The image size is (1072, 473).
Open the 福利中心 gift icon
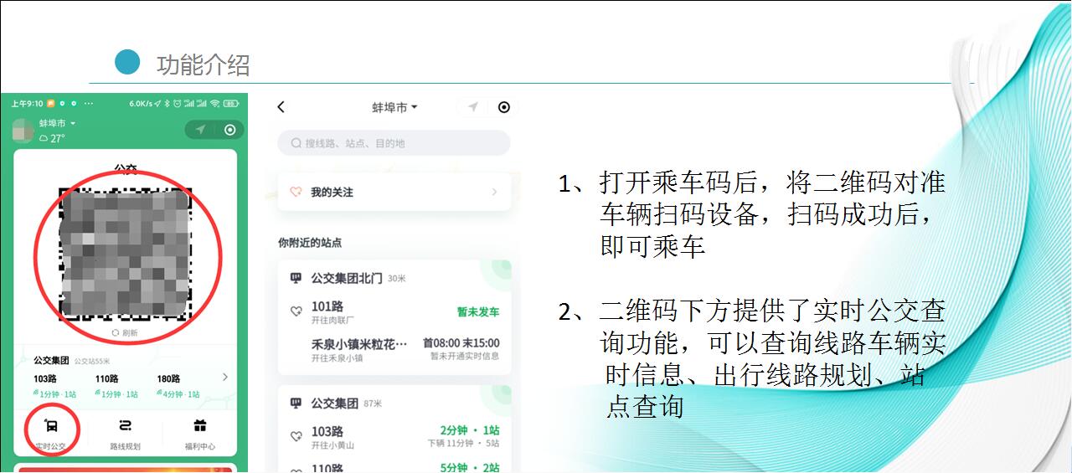199,426
